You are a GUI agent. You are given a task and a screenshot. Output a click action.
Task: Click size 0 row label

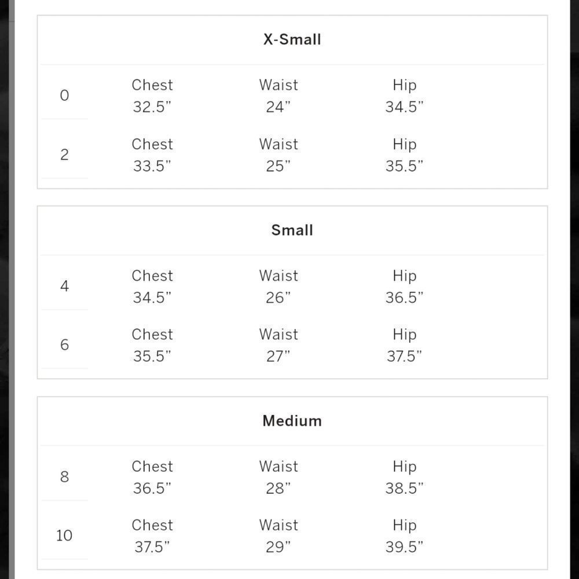[64, 96]
